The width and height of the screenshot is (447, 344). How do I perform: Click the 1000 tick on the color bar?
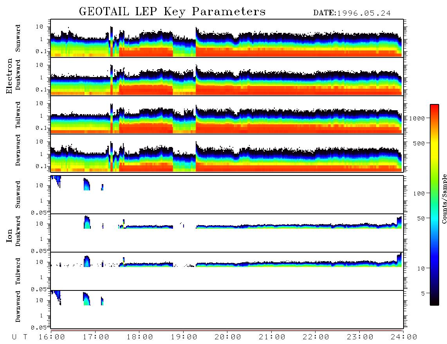(417, 118)
